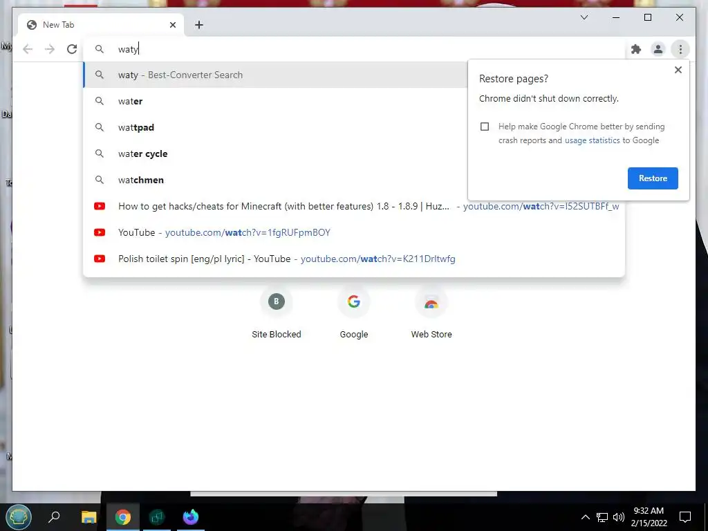708x531 pixels.
Task: Dismiss the Restore pages popup
Action: pyautogui.click(x=678, y=70)
